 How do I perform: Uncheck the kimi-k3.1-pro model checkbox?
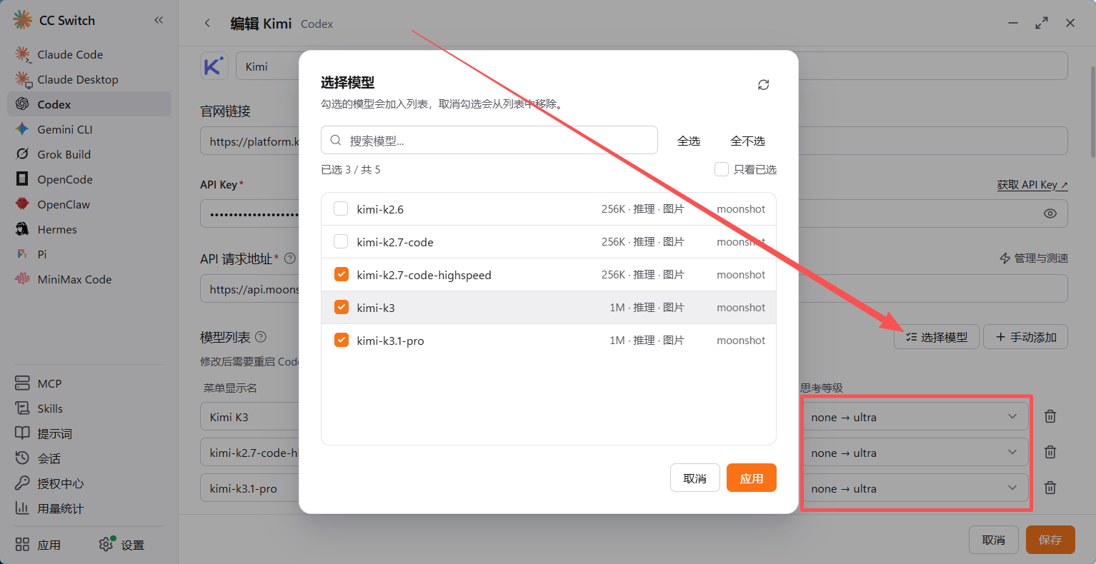[341, 340]
